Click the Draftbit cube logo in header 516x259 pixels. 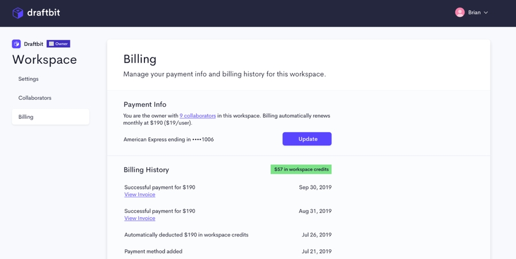(x=18, y=13)
